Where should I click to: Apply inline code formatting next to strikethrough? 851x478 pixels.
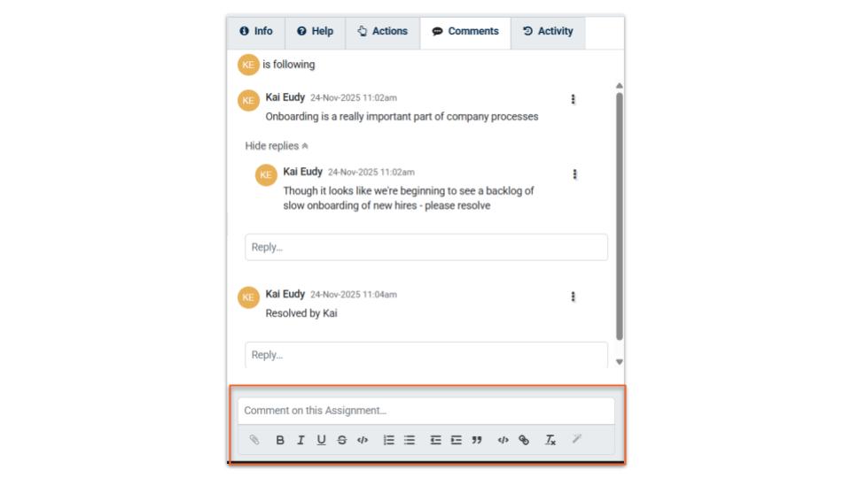point(363,440)
